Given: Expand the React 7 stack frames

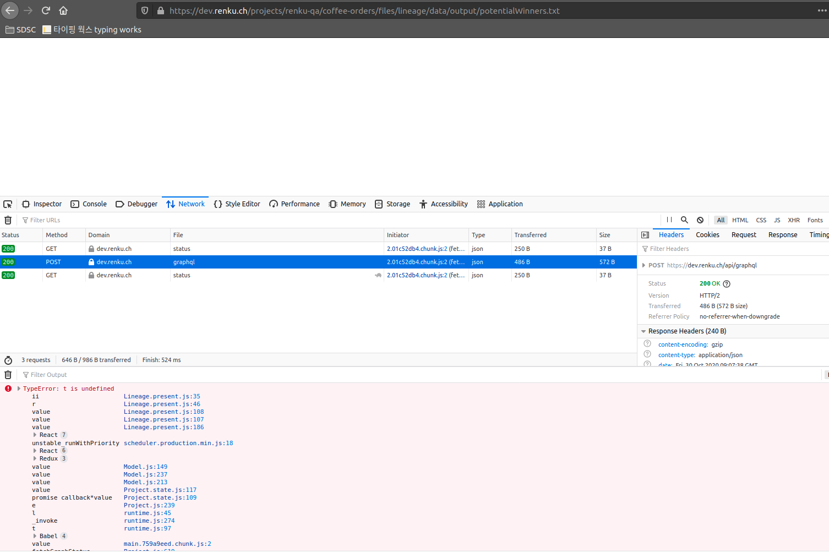Looking at the screenshot, I should 35,435.
